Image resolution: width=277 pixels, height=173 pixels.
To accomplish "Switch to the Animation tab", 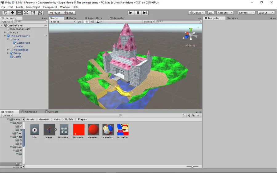I will (x=29, y=112).
